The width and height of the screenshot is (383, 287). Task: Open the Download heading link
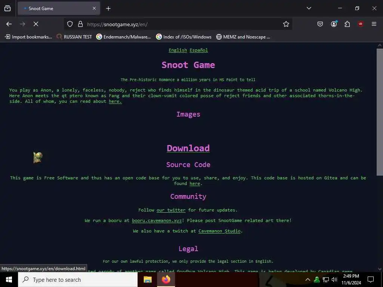click(188, 148)
